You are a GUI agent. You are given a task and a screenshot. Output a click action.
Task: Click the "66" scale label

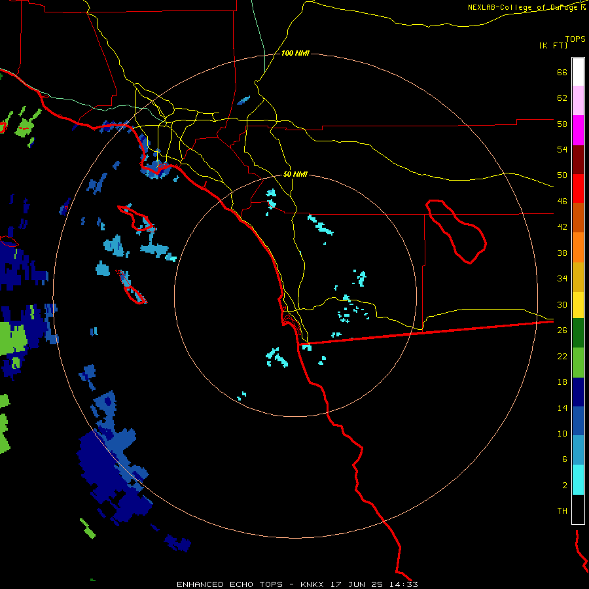coord(562,73)
